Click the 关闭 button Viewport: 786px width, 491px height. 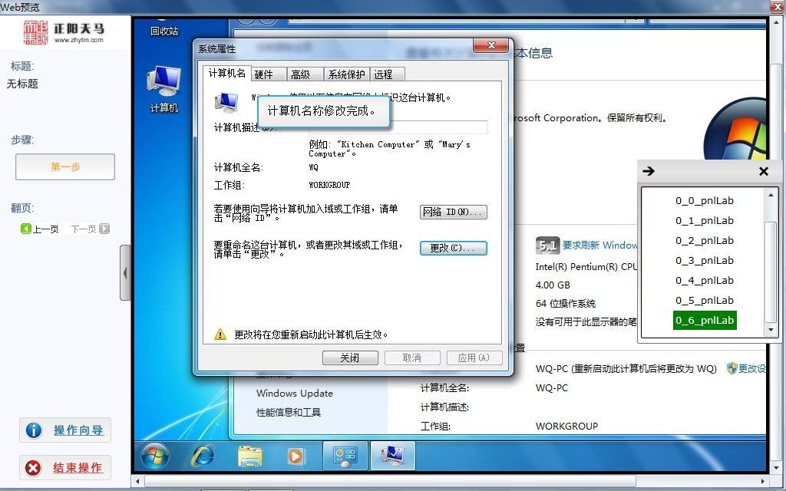pos(350,358)
